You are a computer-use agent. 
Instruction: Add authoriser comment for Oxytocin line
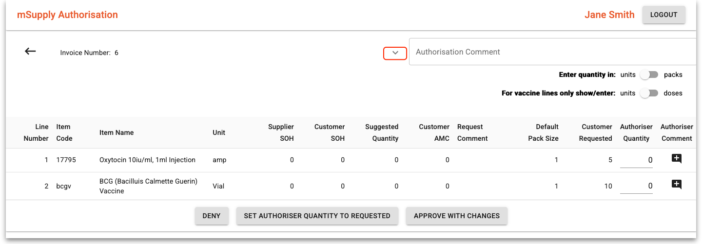(676, 158)
